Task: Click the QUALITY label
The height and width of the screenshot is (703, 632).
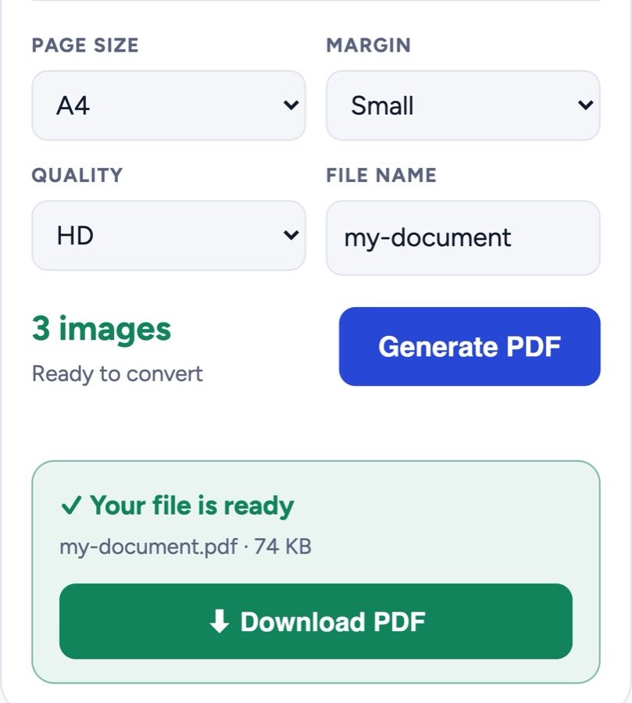Action: (x=77, y=175)
